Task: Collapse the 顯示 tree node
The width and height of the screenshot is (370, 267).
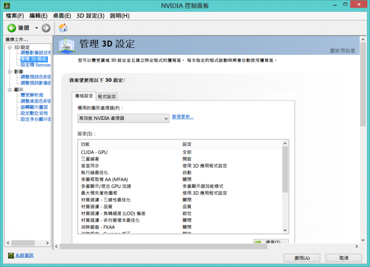Action: click(10, 90)
